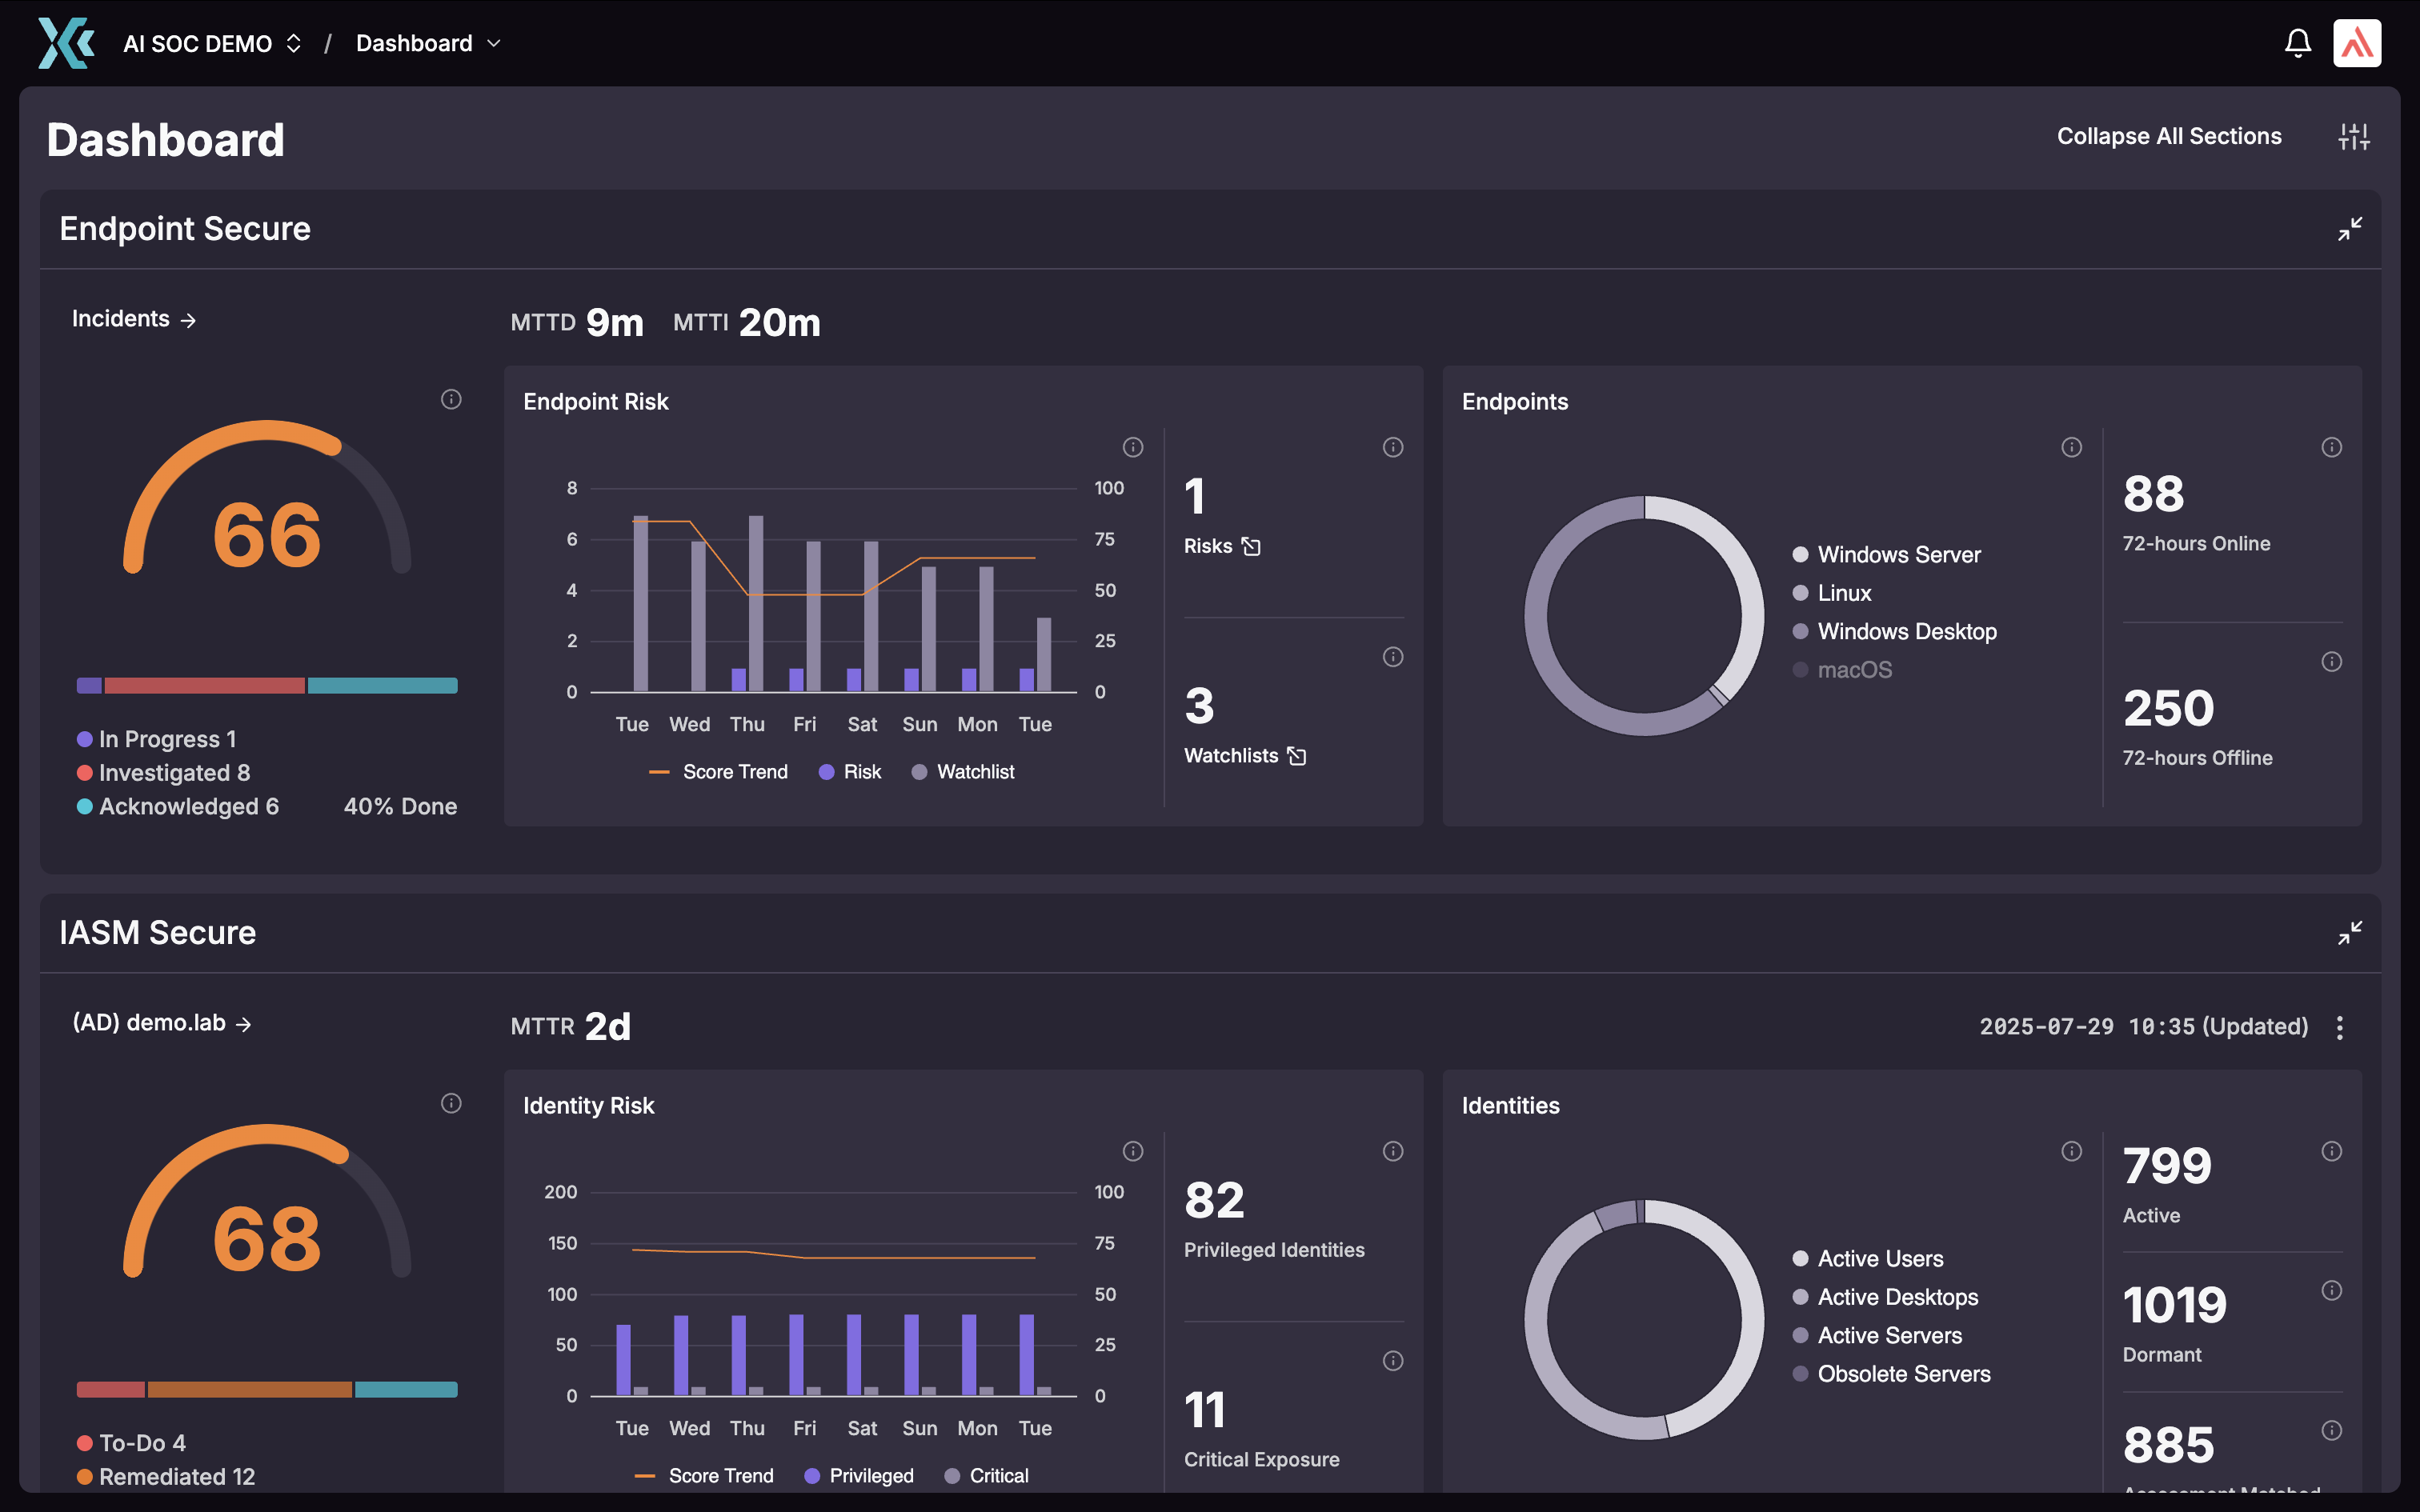Select the IASM Secure section header
Viewport: 2420px width, 1512px height.
[157, 932]
